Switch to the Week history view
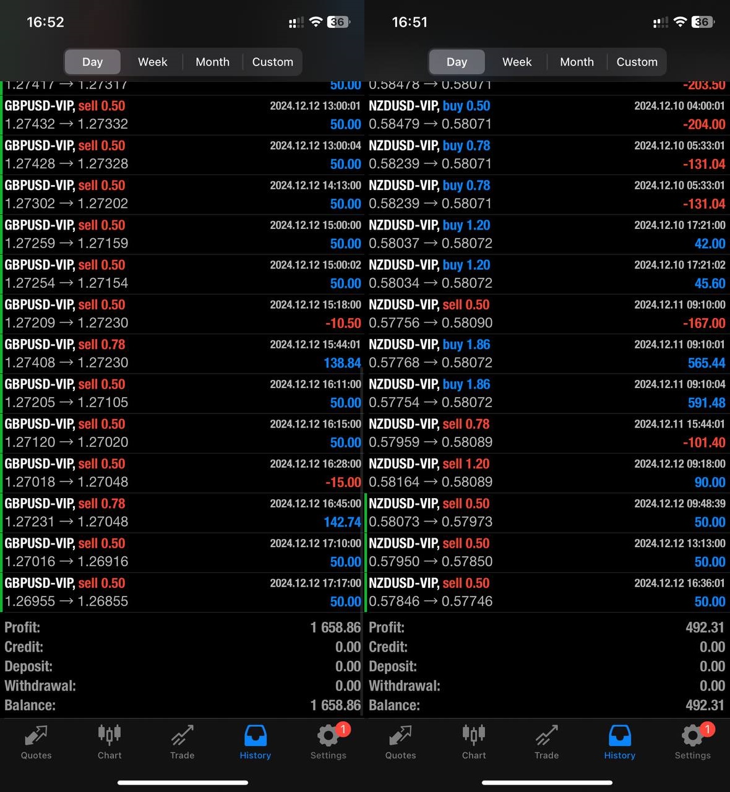This screenshot has width=730, height=792. pos(152,62)
